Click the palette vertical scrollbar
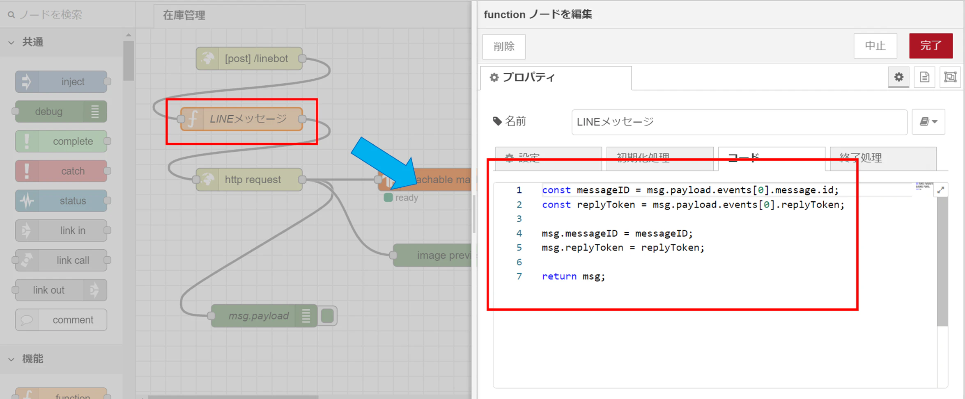The height and width of the screenshot is (399, 965). (x=129, y=62)
